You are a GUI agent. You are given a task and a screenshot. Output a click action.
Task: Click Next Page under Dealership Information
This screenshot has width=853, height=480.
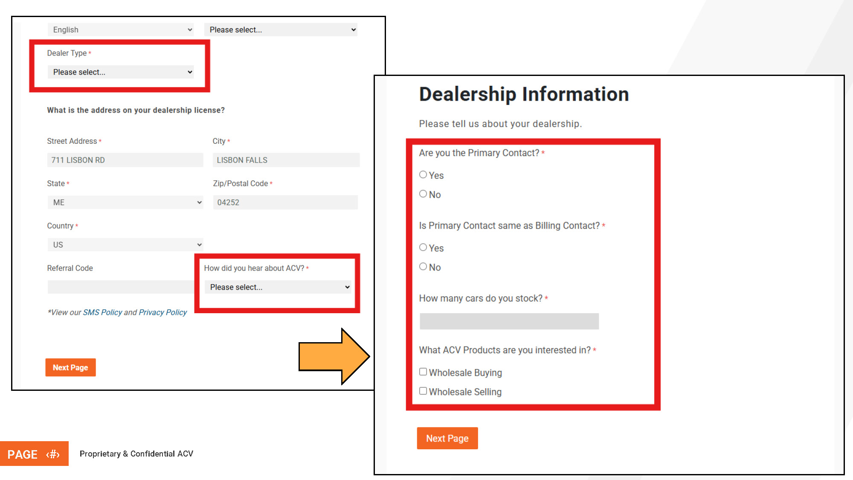point(447,438)
